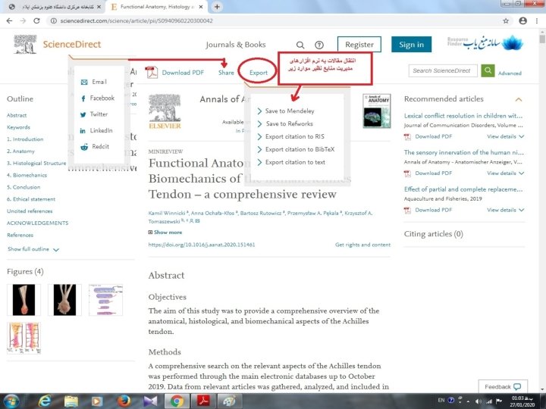The height and width of the screenshot is (409, 546).
Task: Switch to the first browser tab
Action: coord(55,7)
